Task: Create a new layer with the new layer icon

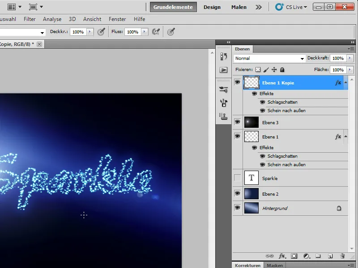Action: pos(330,256)
